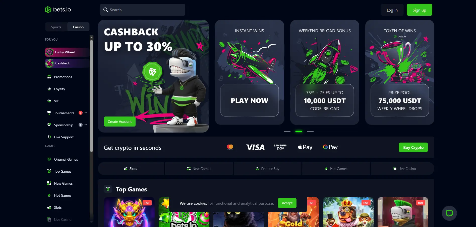Click the Live Support headset icon
This screenshot has width=476, height=227.
tap(49, 137)
